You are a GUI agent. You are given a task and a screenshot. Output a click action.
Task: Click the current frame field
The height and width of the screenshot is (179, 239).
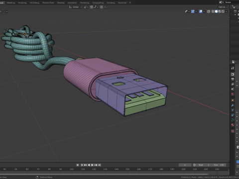pos(185,165)
